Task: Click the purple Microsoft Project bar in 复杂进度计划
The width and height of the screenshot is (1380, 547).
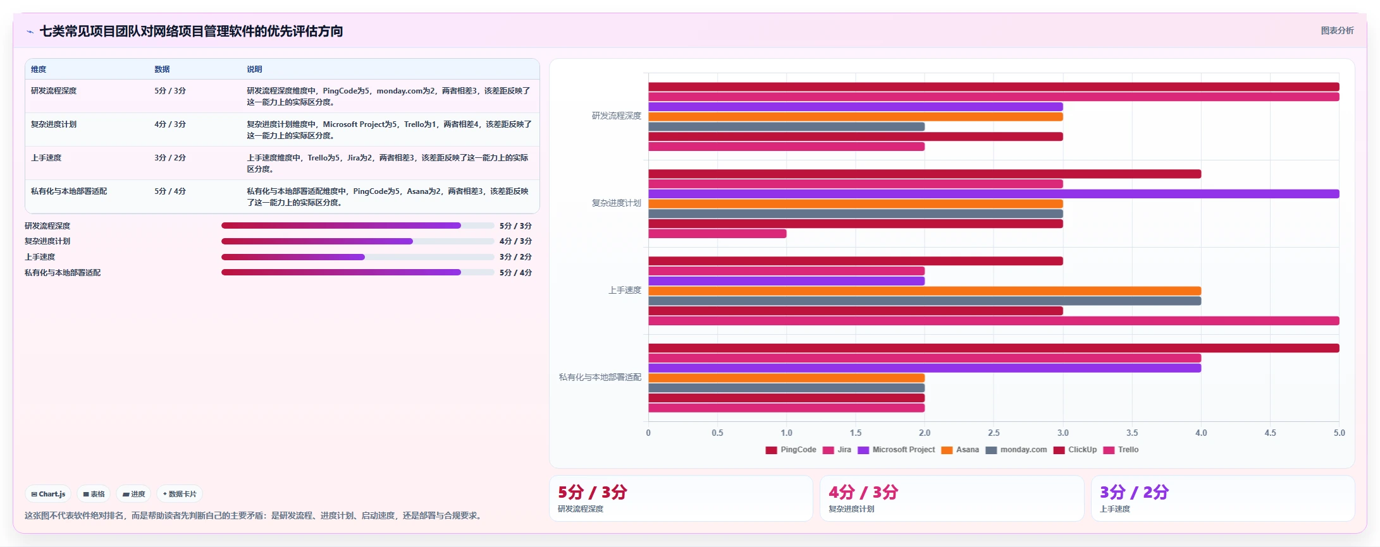Action: point(994,194)
